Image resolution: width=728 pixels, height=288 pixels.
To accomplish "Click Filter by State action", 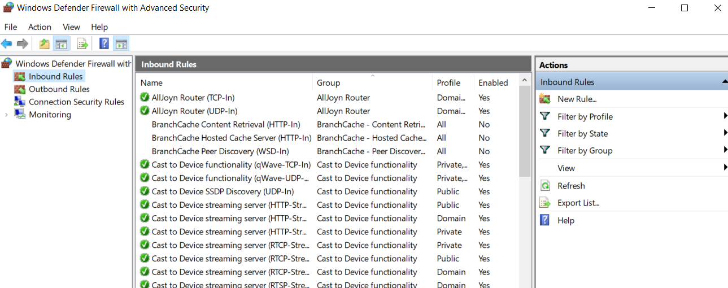I will (x=583, y=133).
